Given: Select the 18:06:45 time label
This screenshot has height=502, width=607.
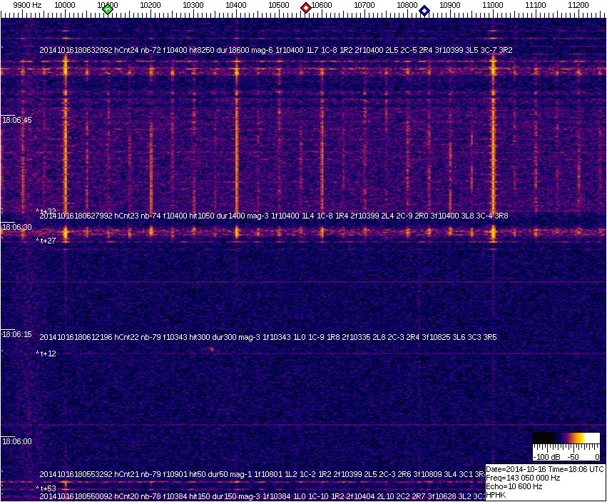Looking at the screenshot, I should click(x=17, y=120).
